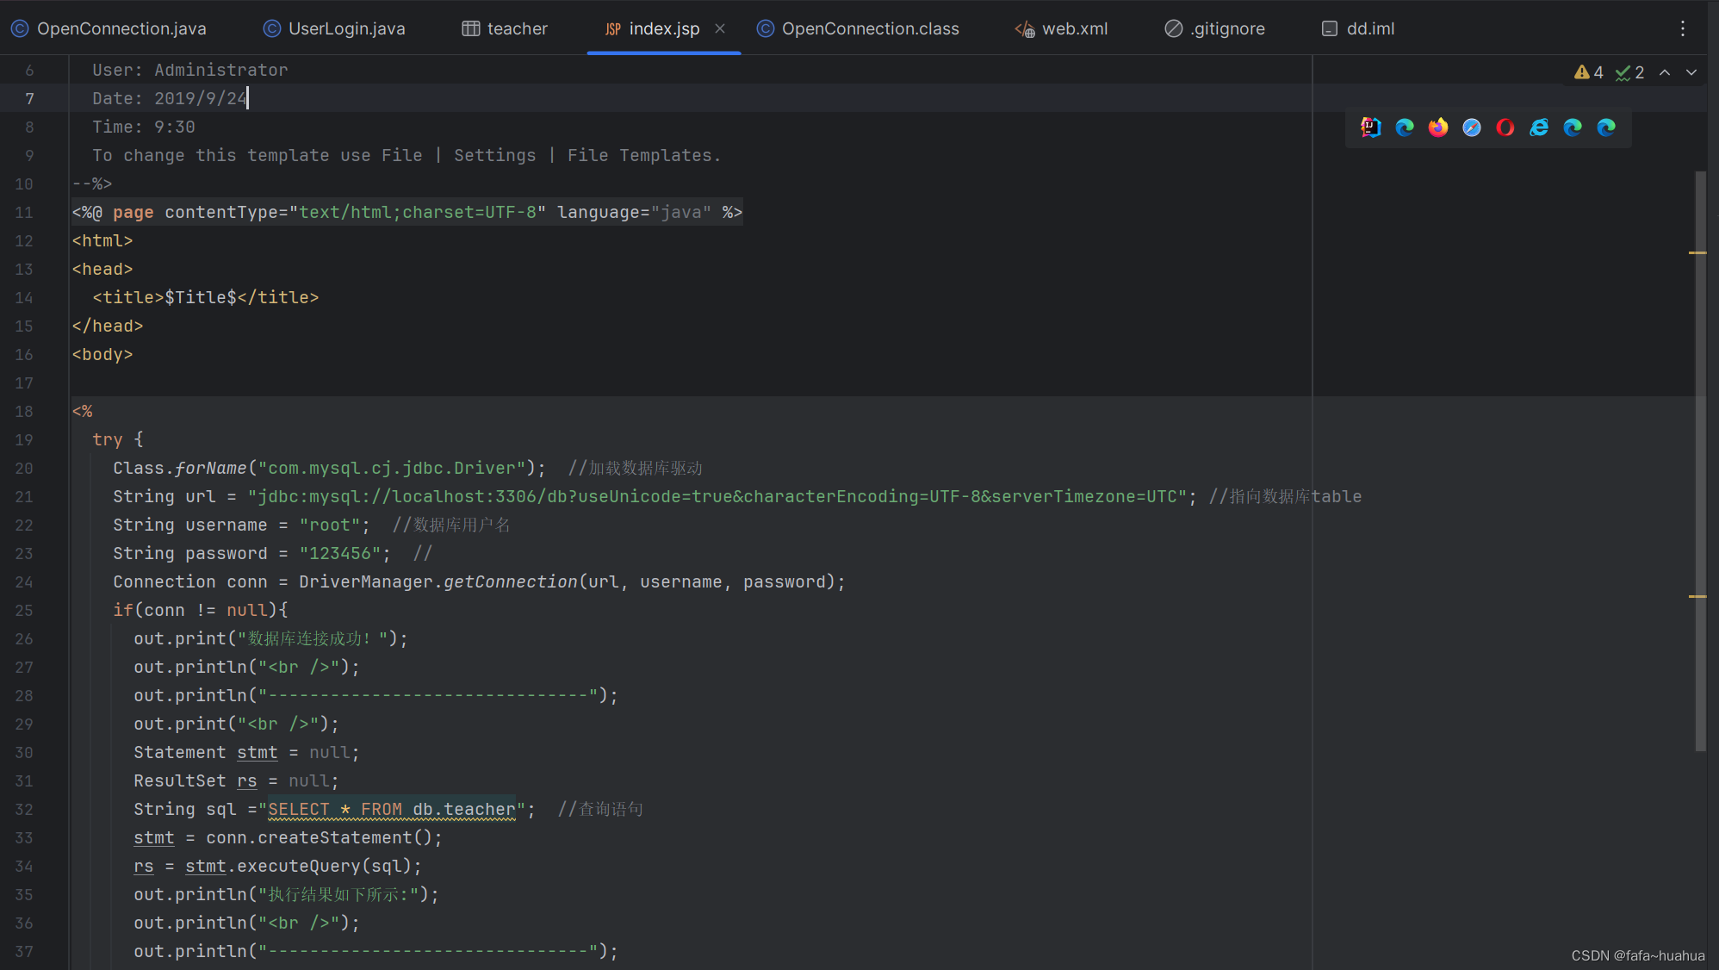The image size is (1719, 970).
Task: Open page in Opera browser
Action: [1505, 127]
